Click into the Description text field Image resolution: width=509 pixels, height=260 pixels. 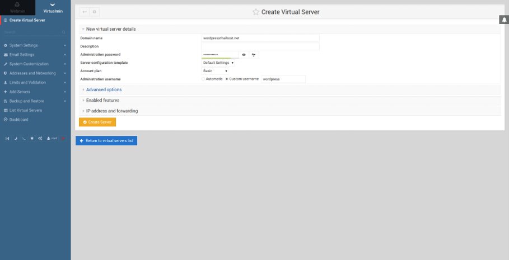[x=260, y=46]
